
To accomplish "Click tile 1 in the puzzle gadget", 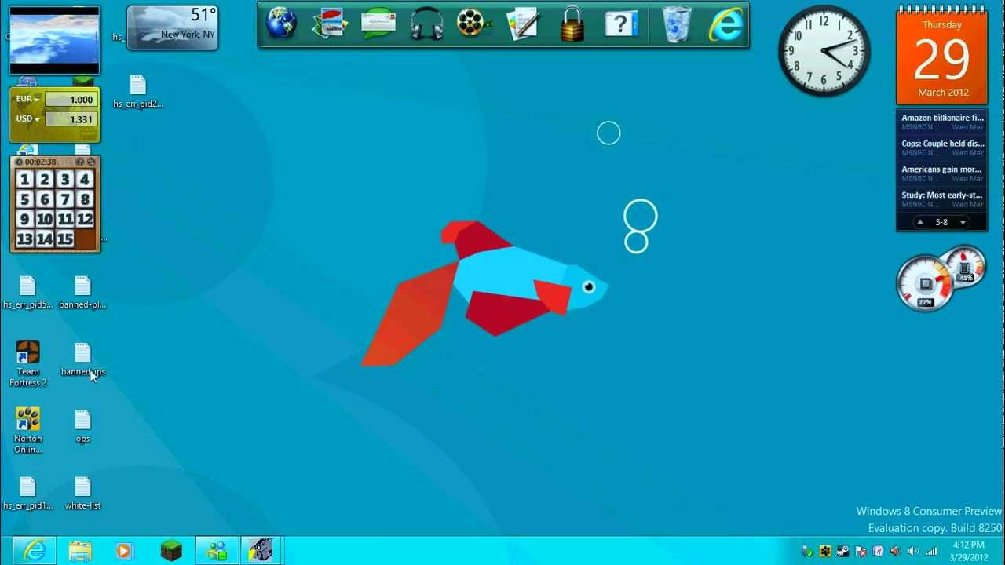I will click(25, 180).
